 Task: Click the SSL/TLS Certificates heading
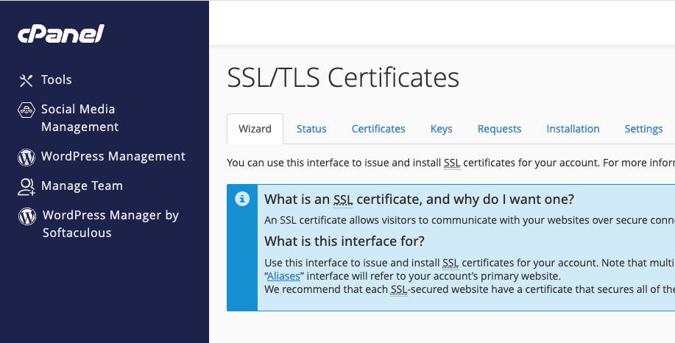pos(343,77)
